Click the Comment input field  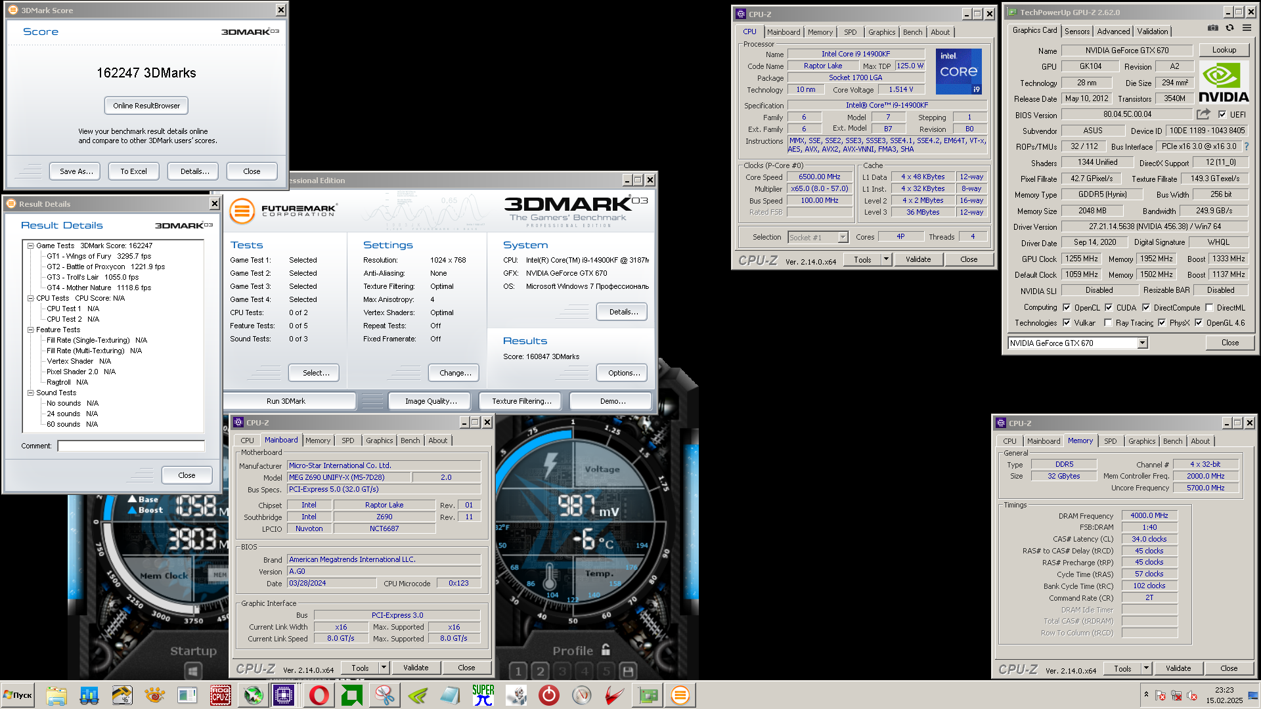[131, 446]
